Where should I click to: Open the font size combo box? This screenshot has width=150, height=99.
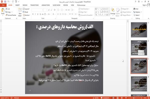pos(45,10)
